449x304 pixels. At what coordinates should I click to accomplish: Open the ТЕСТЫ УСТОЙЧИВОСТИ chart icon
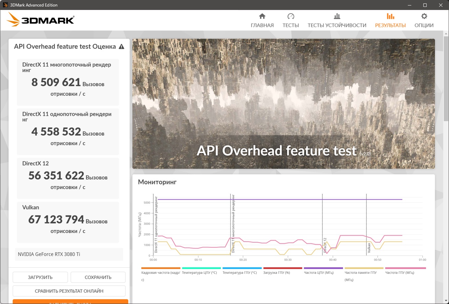tap(337, 16)
